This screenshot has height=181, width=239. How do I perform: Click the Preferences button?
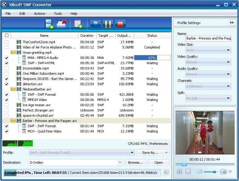[159, 144]
